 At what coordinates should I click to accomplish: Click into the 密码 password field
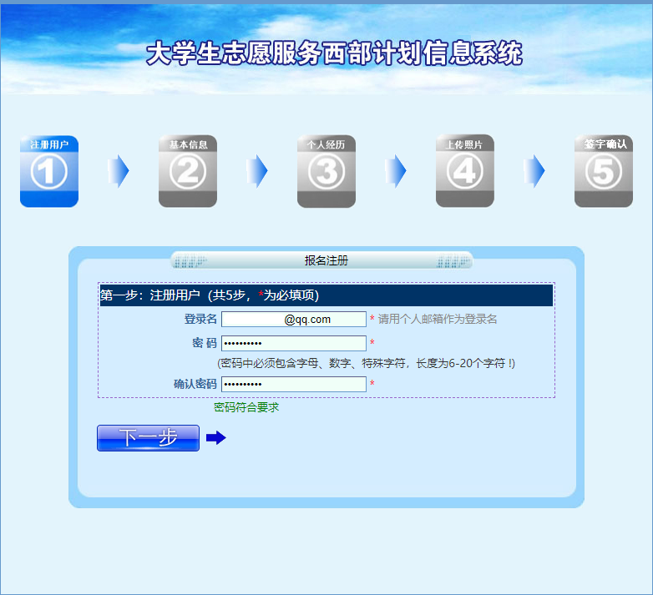tap(293, 344)
